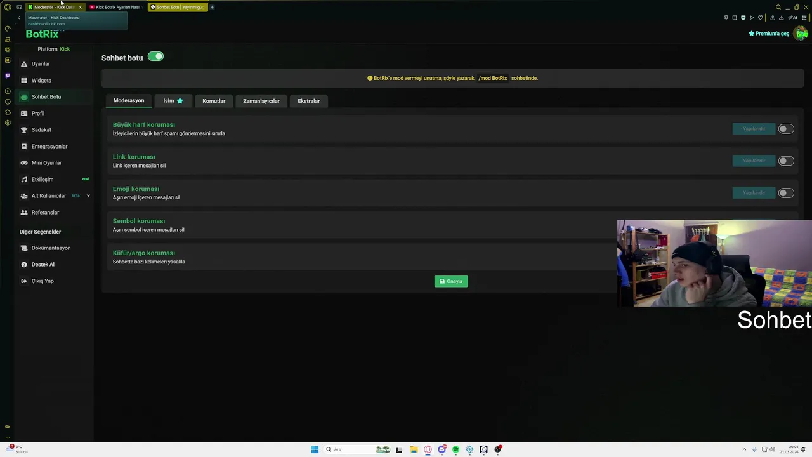
Task: Open history clock icon in browser sidebar
Action: click(8, 102)
